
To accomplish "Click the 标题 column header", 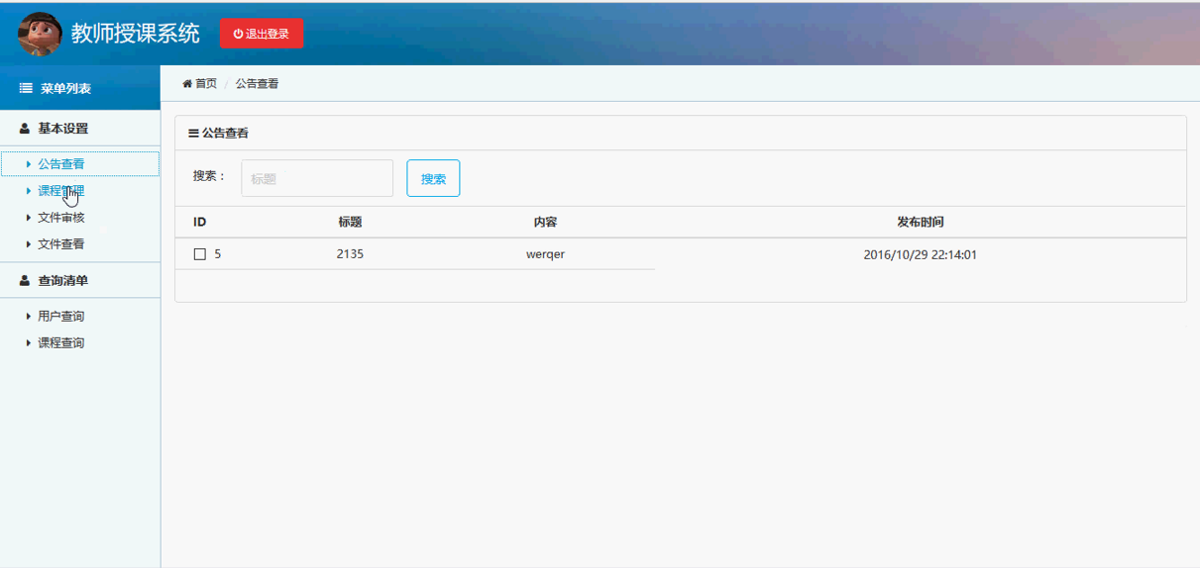I will click(350, 223).
